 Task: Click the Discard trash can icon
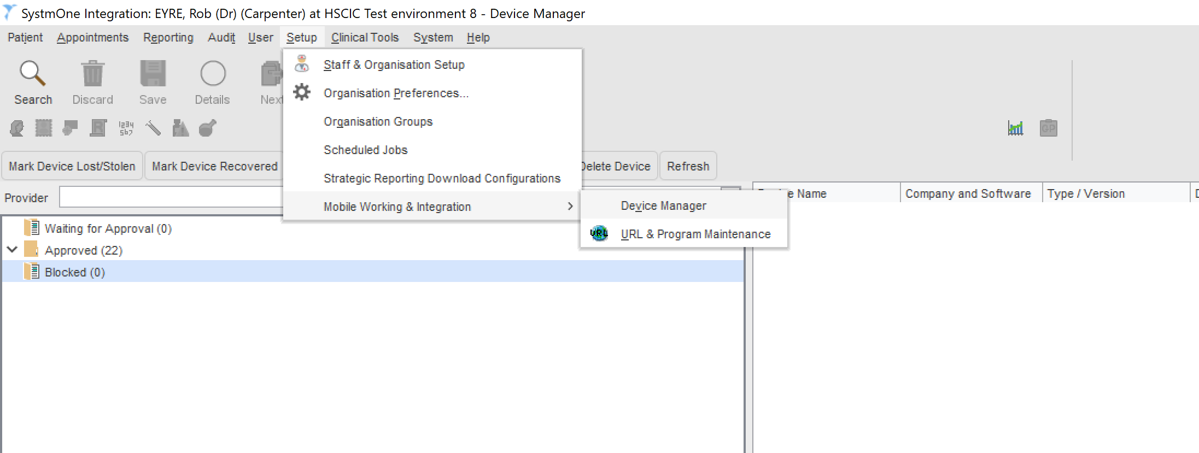click(92, 74)
